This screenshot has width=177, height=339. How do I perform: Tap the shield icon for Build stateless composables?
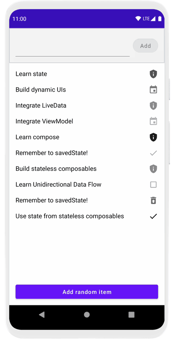pyautogui.click(x=153, y=169)
